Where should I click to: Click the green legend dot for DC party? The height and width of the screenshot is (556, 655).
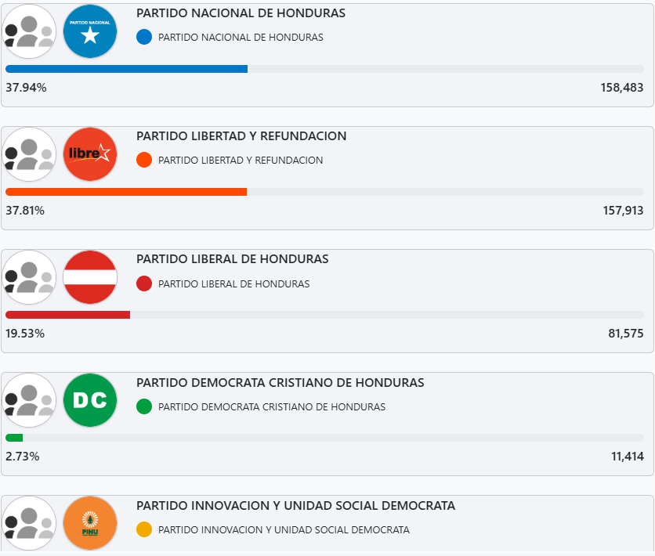pyautogui.click(x=143, y=406)
